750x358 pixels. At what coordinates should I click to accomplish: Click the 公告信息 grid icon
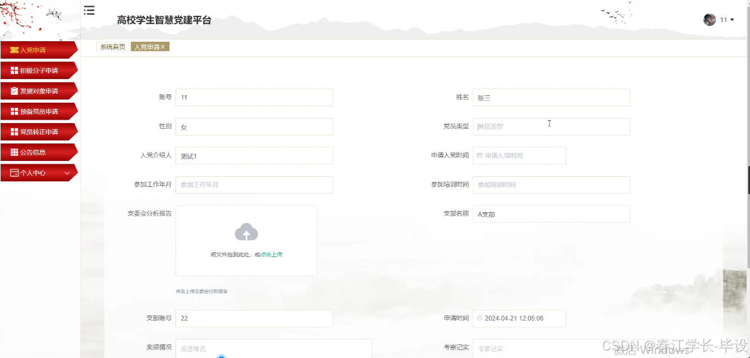point(15,152)
